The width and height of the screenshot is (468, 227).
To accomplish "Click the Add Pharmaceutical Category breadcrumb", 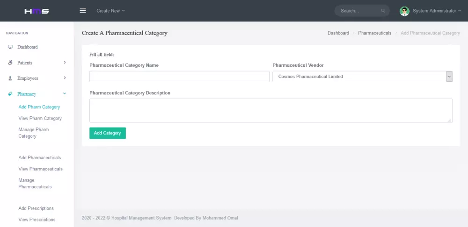I will pyautogui.click(x=430, y=33).
